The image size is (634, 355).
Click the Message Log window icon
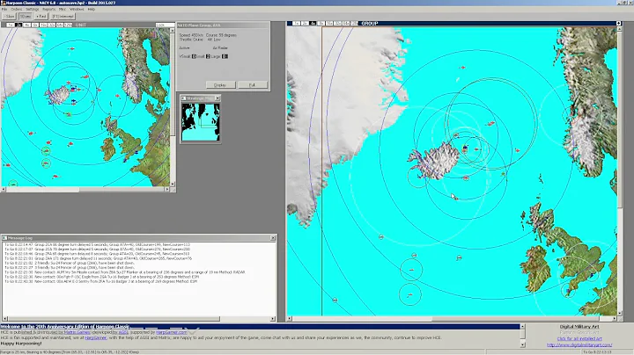click(x=5, y=238)
